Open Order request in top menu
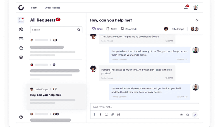 coord(52,8)
